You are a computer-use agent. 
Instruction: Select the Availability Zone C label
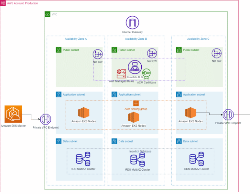(198, 39)
